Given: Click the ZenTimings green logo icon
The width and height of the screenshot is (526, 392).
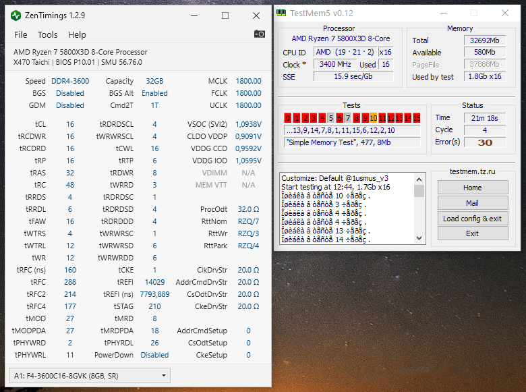Looking at the screenshot, I should point(16,16).
